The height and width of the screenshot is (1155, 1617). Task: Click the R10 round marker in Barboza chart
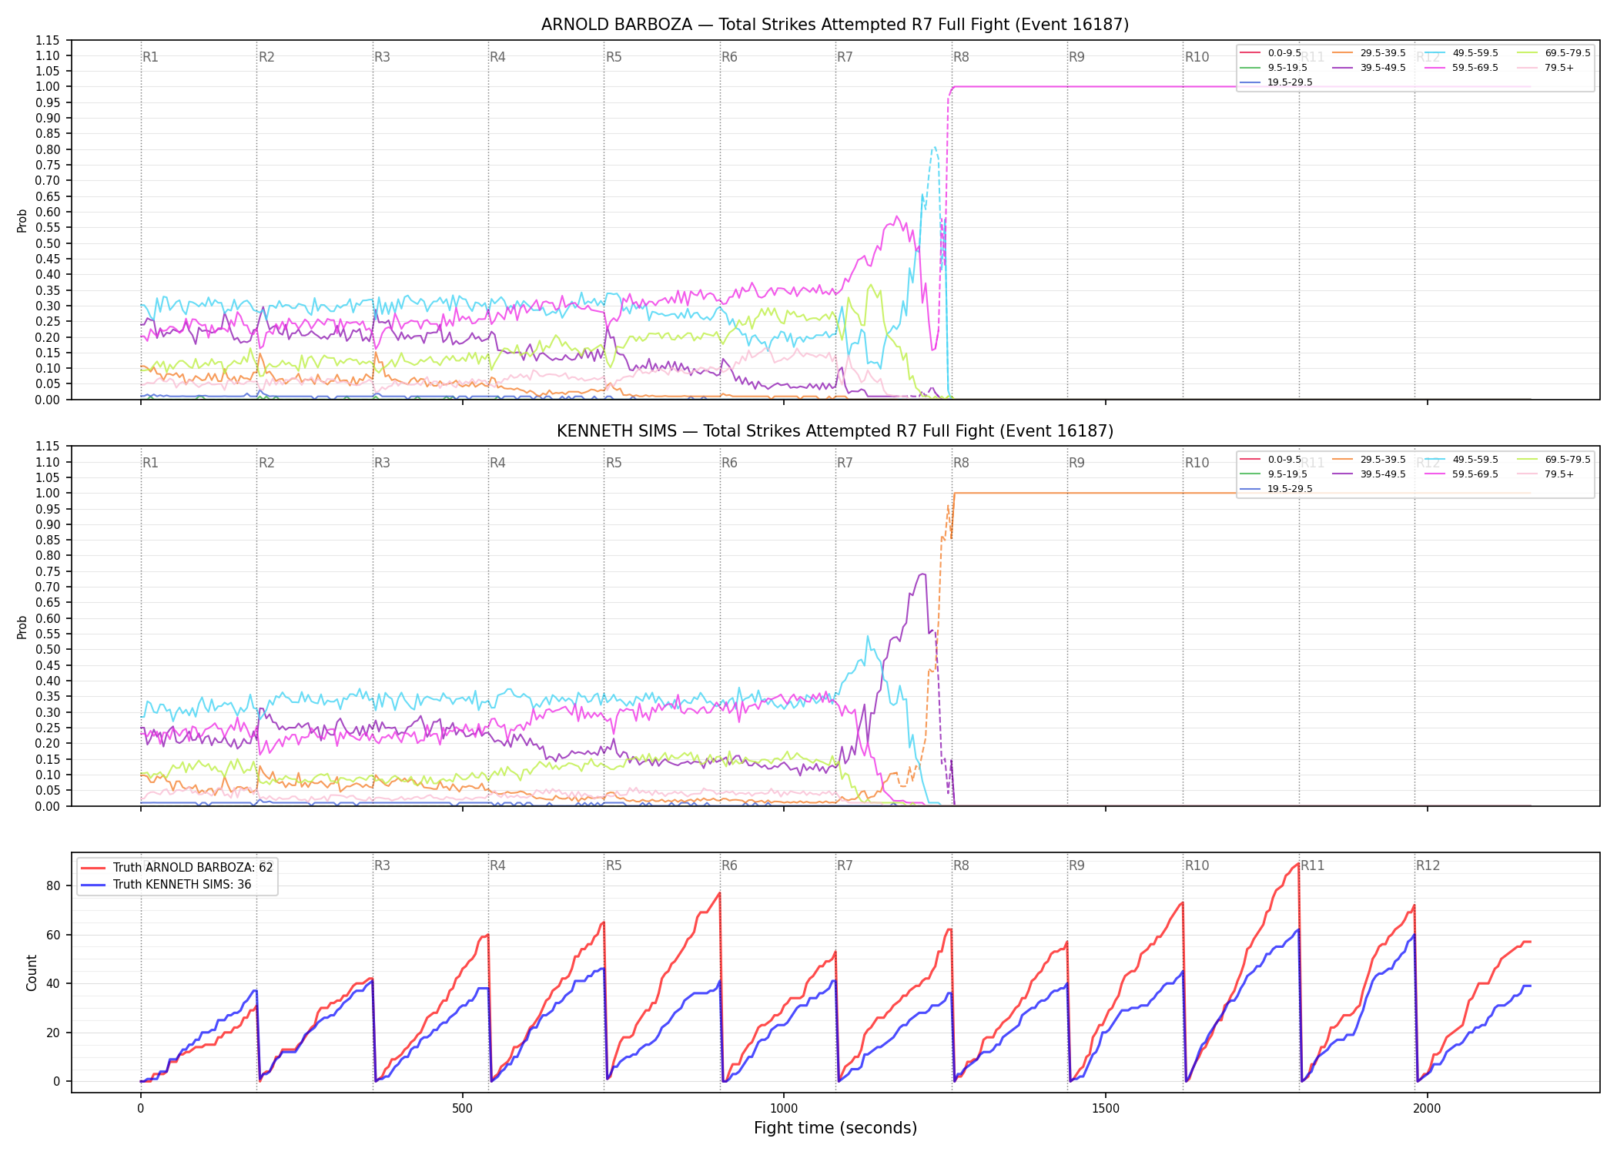1197,57
